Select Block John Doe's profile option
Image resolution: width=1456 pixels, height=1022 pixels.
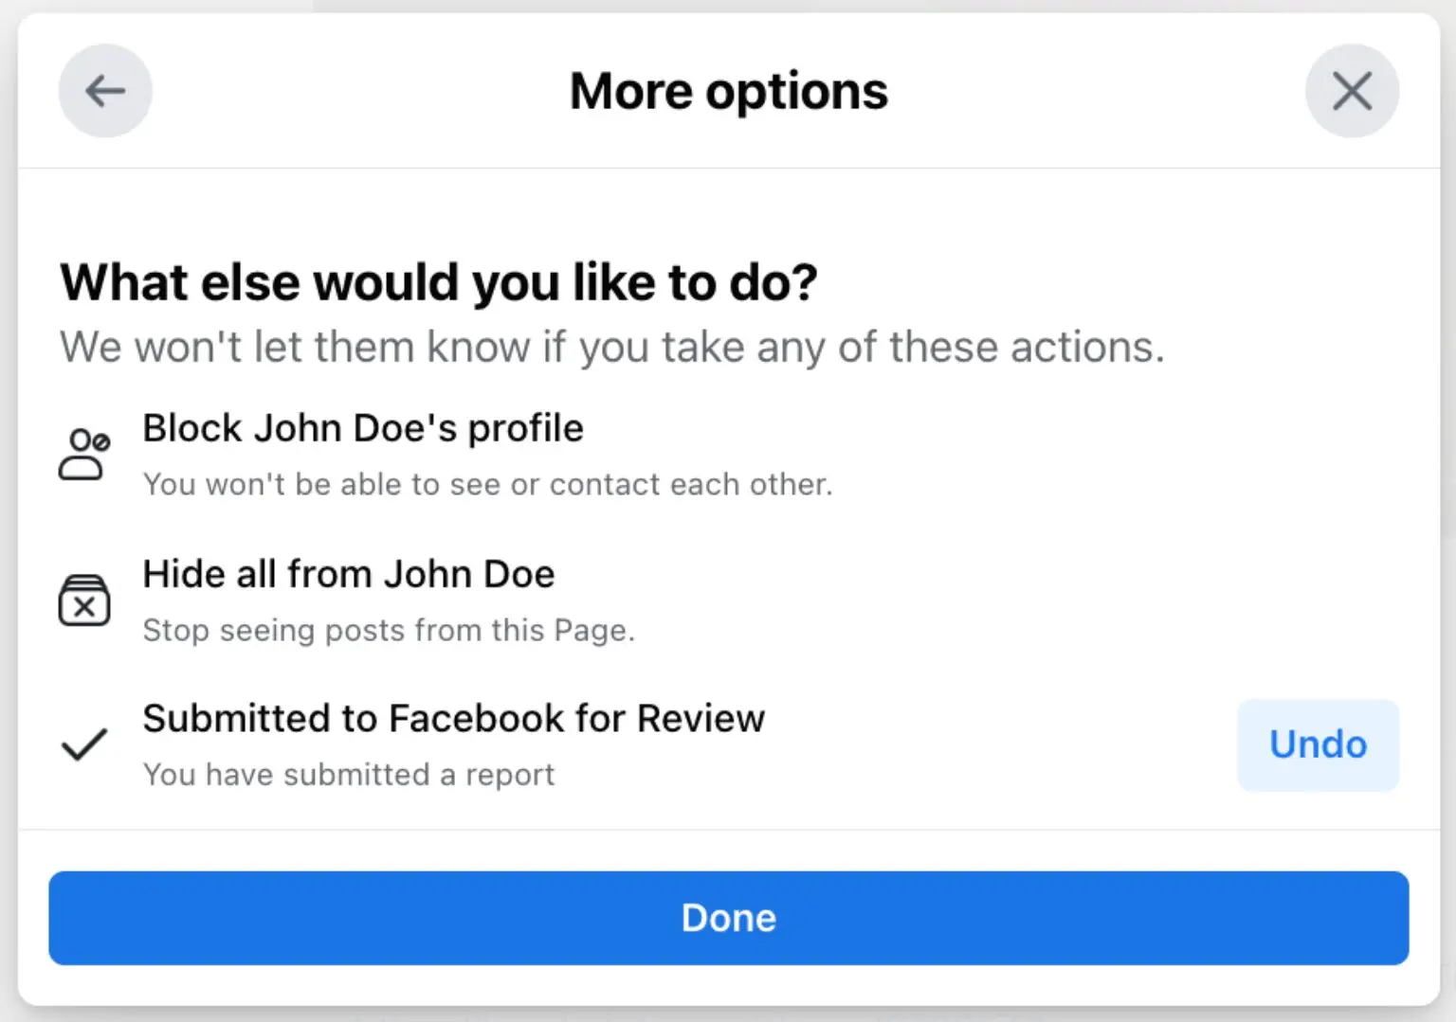pyautogui.click(x=362, y=428)
